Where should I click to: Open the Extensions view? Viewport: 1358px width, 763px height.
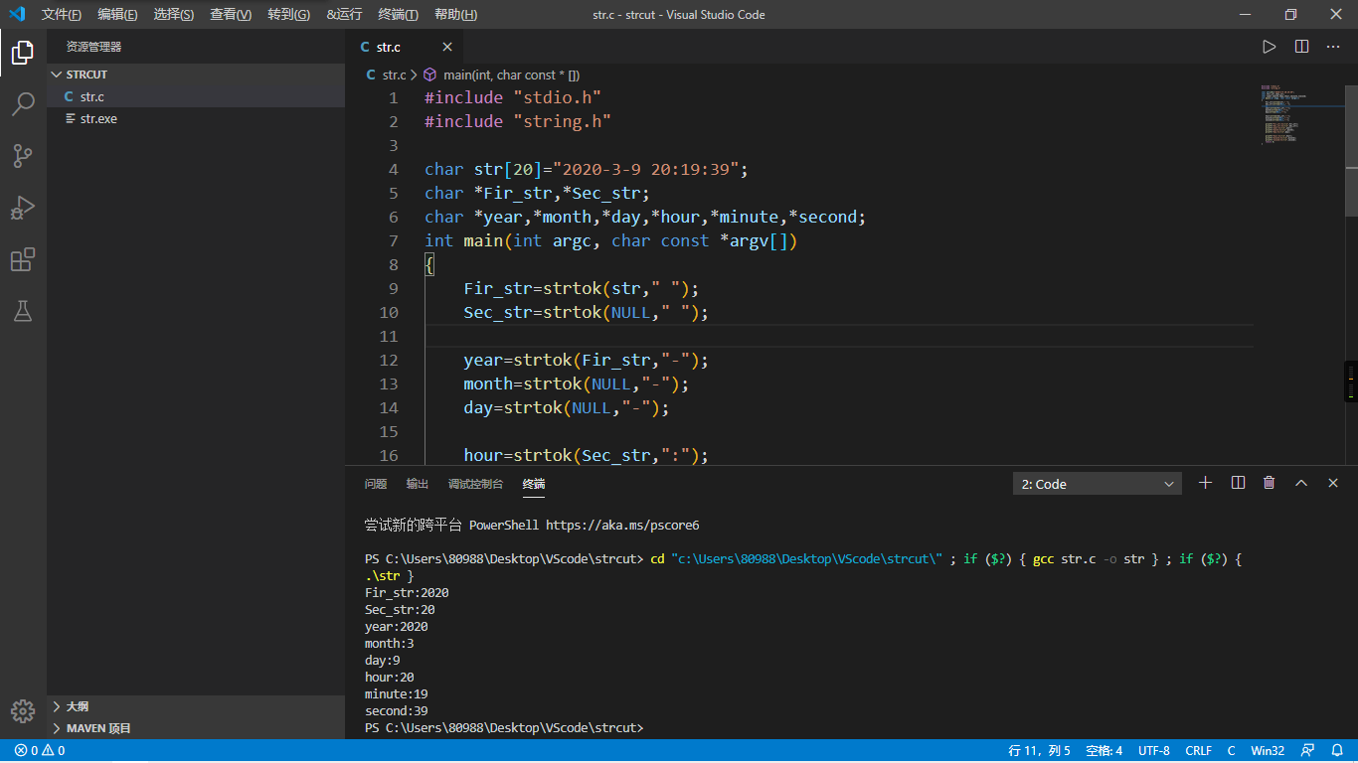(x=23, y=259)
